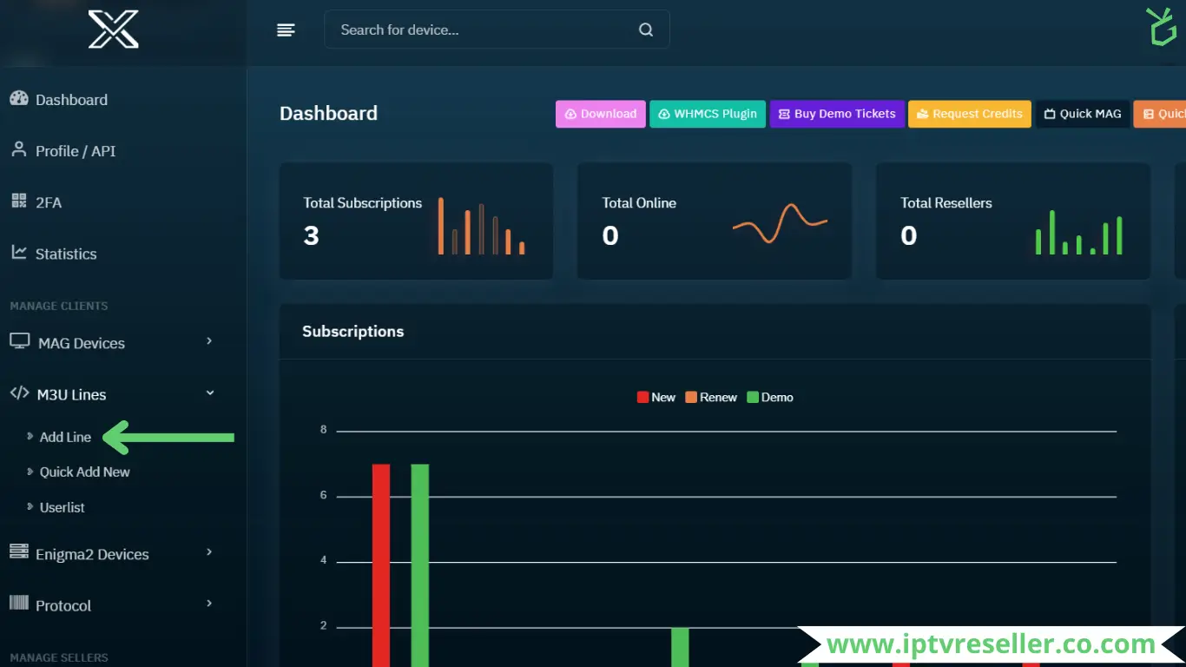Open Userlist under M3U Lines
This screenshot has width=1186, height=667.
pos(63,507)
